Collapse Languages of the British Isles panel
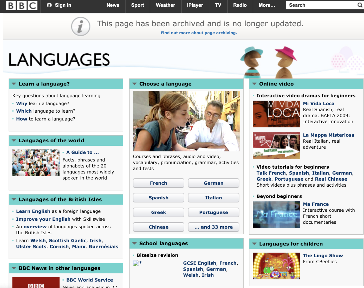The width and height of the screenshot is (364, 288). [14, 200]
